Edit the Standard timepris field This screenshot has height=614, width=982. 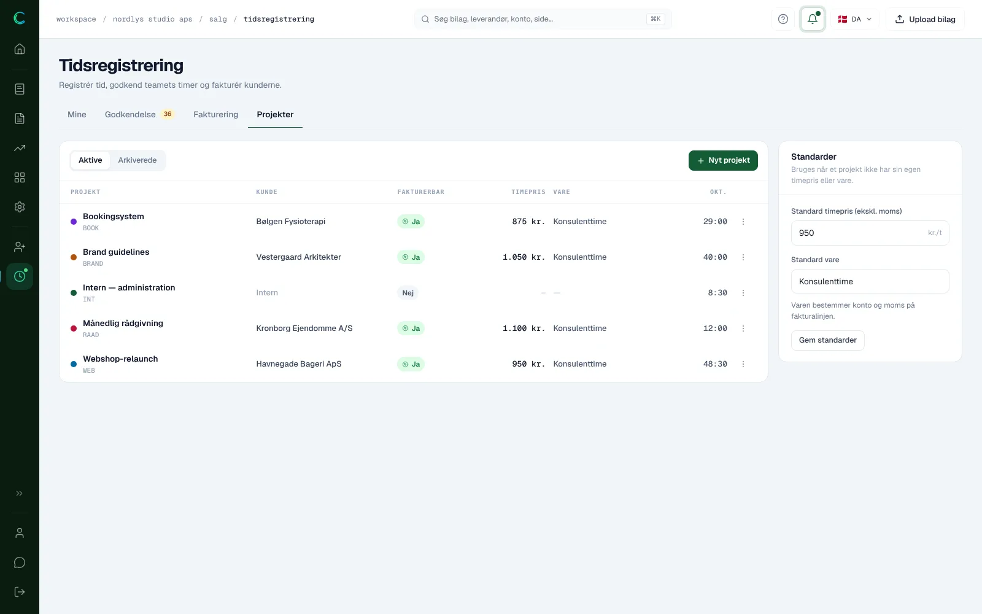pyautogui.click(x=870, y=233)
